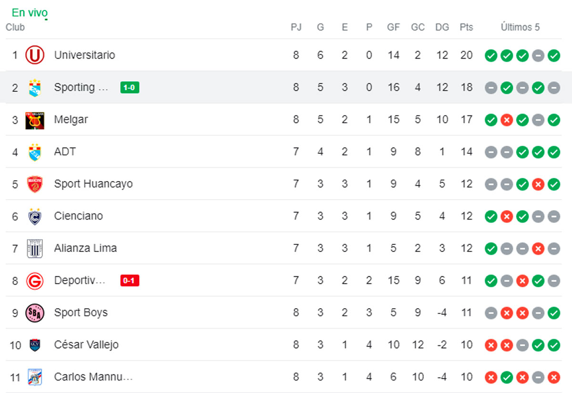The height and width of the screenshot is (393, 572).
Task: Click the Sport Boys pink crest
Action: [35, 313]
